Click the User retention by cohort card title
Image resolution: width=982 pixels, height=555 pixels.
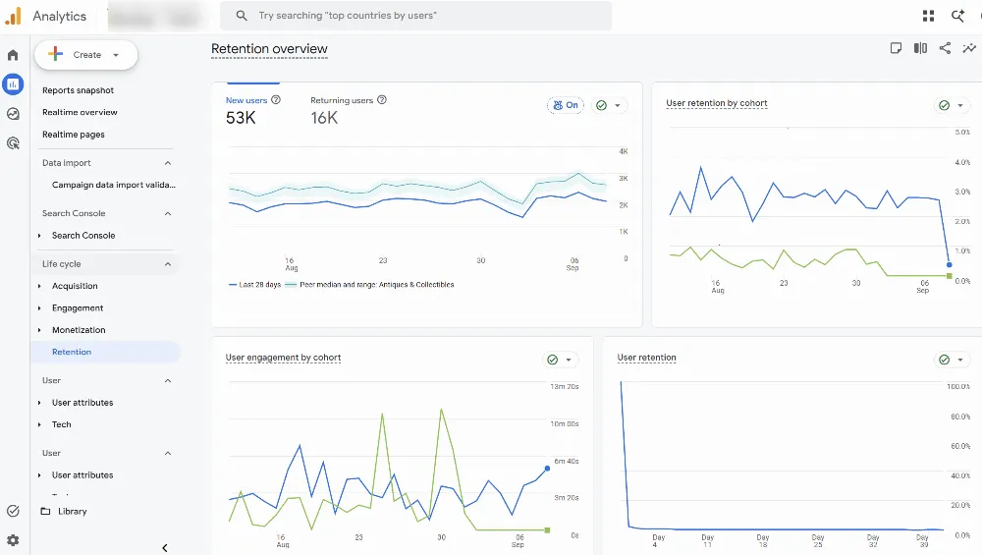[717, 103]
